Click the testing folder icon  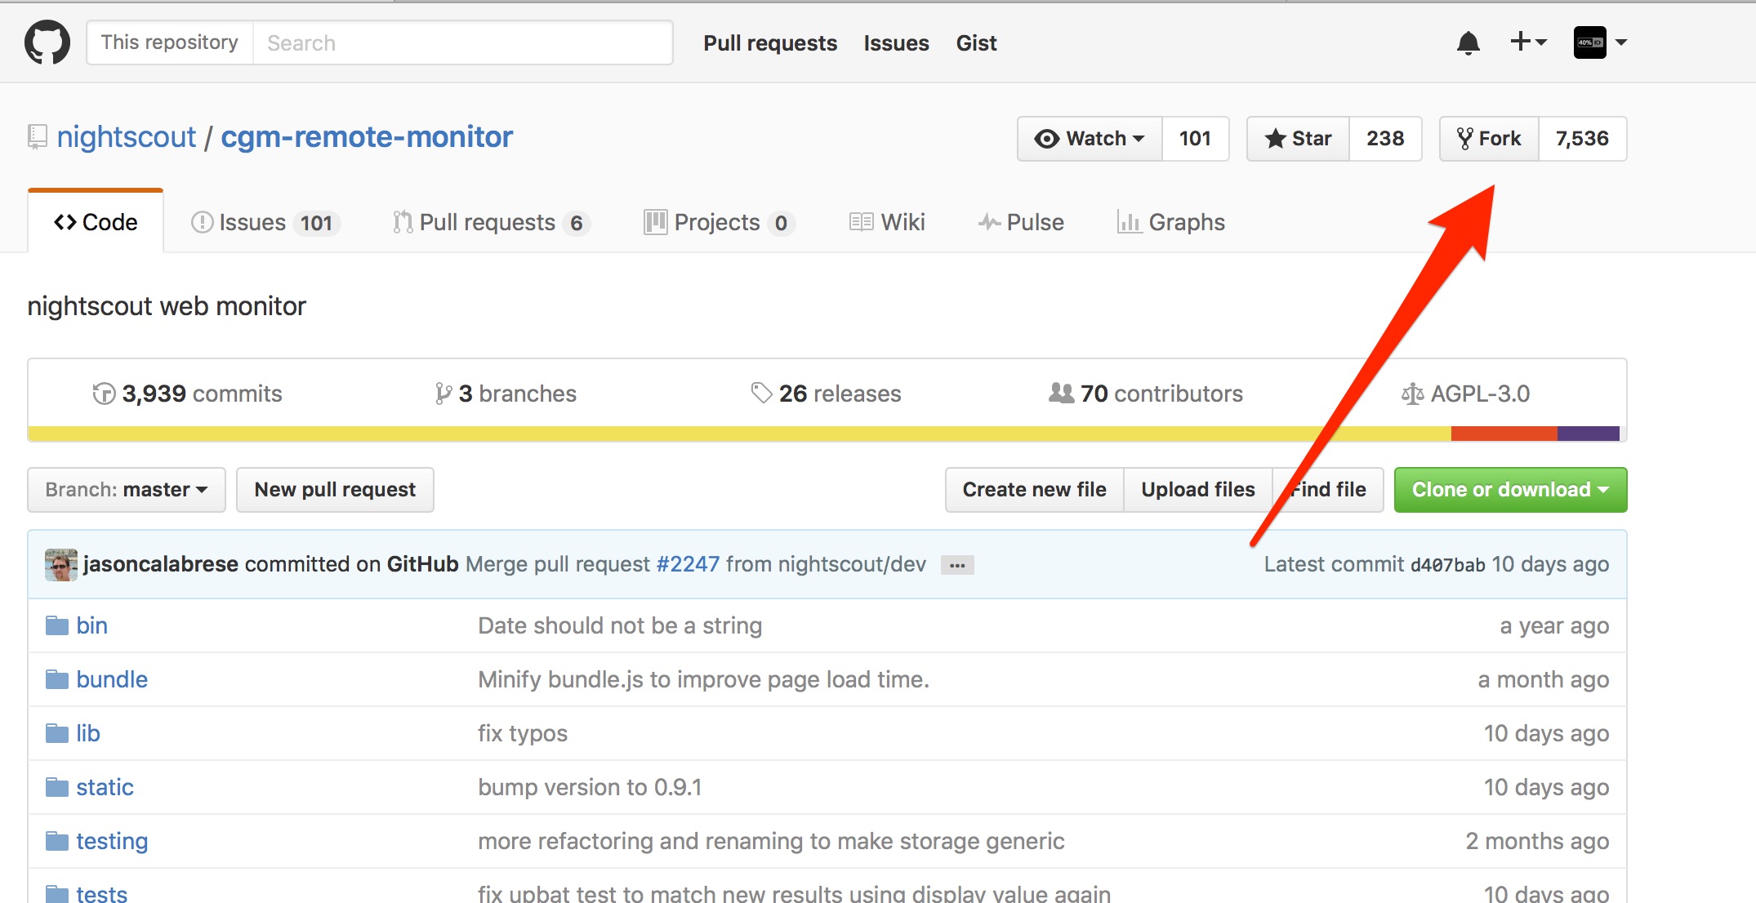[x=56, y=841]
